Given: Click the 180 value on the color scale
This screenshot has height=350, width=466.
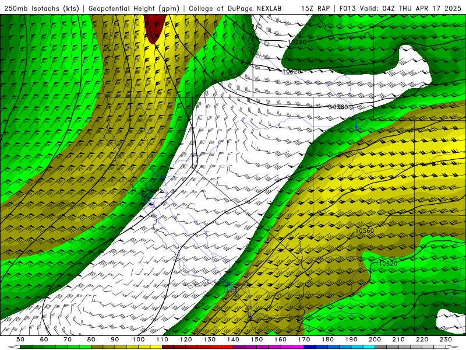Looking at the screenshot, I should coord(327,339).
